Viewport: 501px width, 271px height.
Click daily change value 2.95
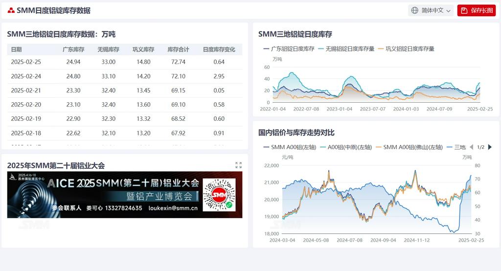pos(219,76)
